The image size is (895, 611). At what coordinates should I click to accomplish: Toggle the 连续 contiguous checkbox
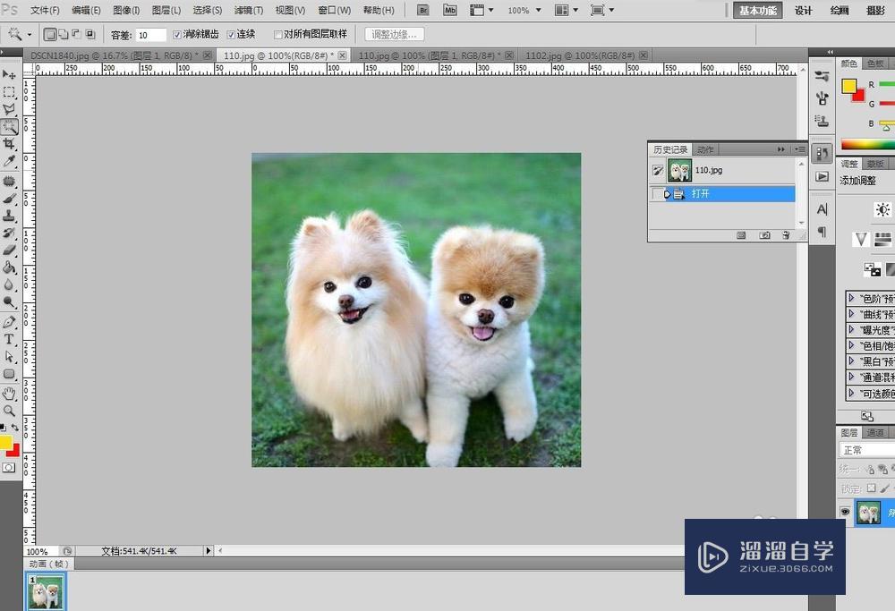(x=231, y=34)
